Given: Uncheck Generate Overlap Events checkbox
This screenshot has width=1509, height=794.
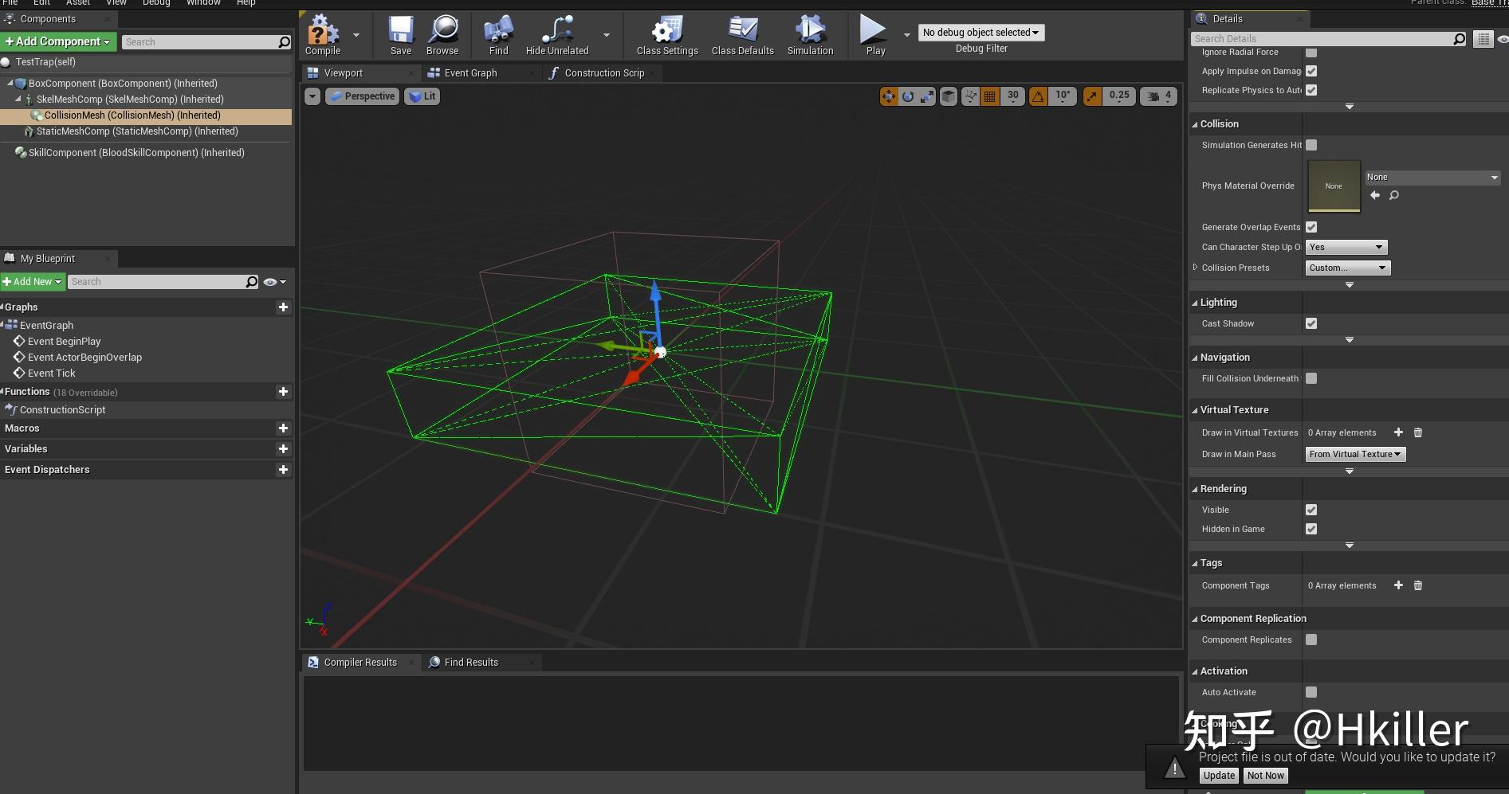Looking at the screenshot, I should 1311,227.
